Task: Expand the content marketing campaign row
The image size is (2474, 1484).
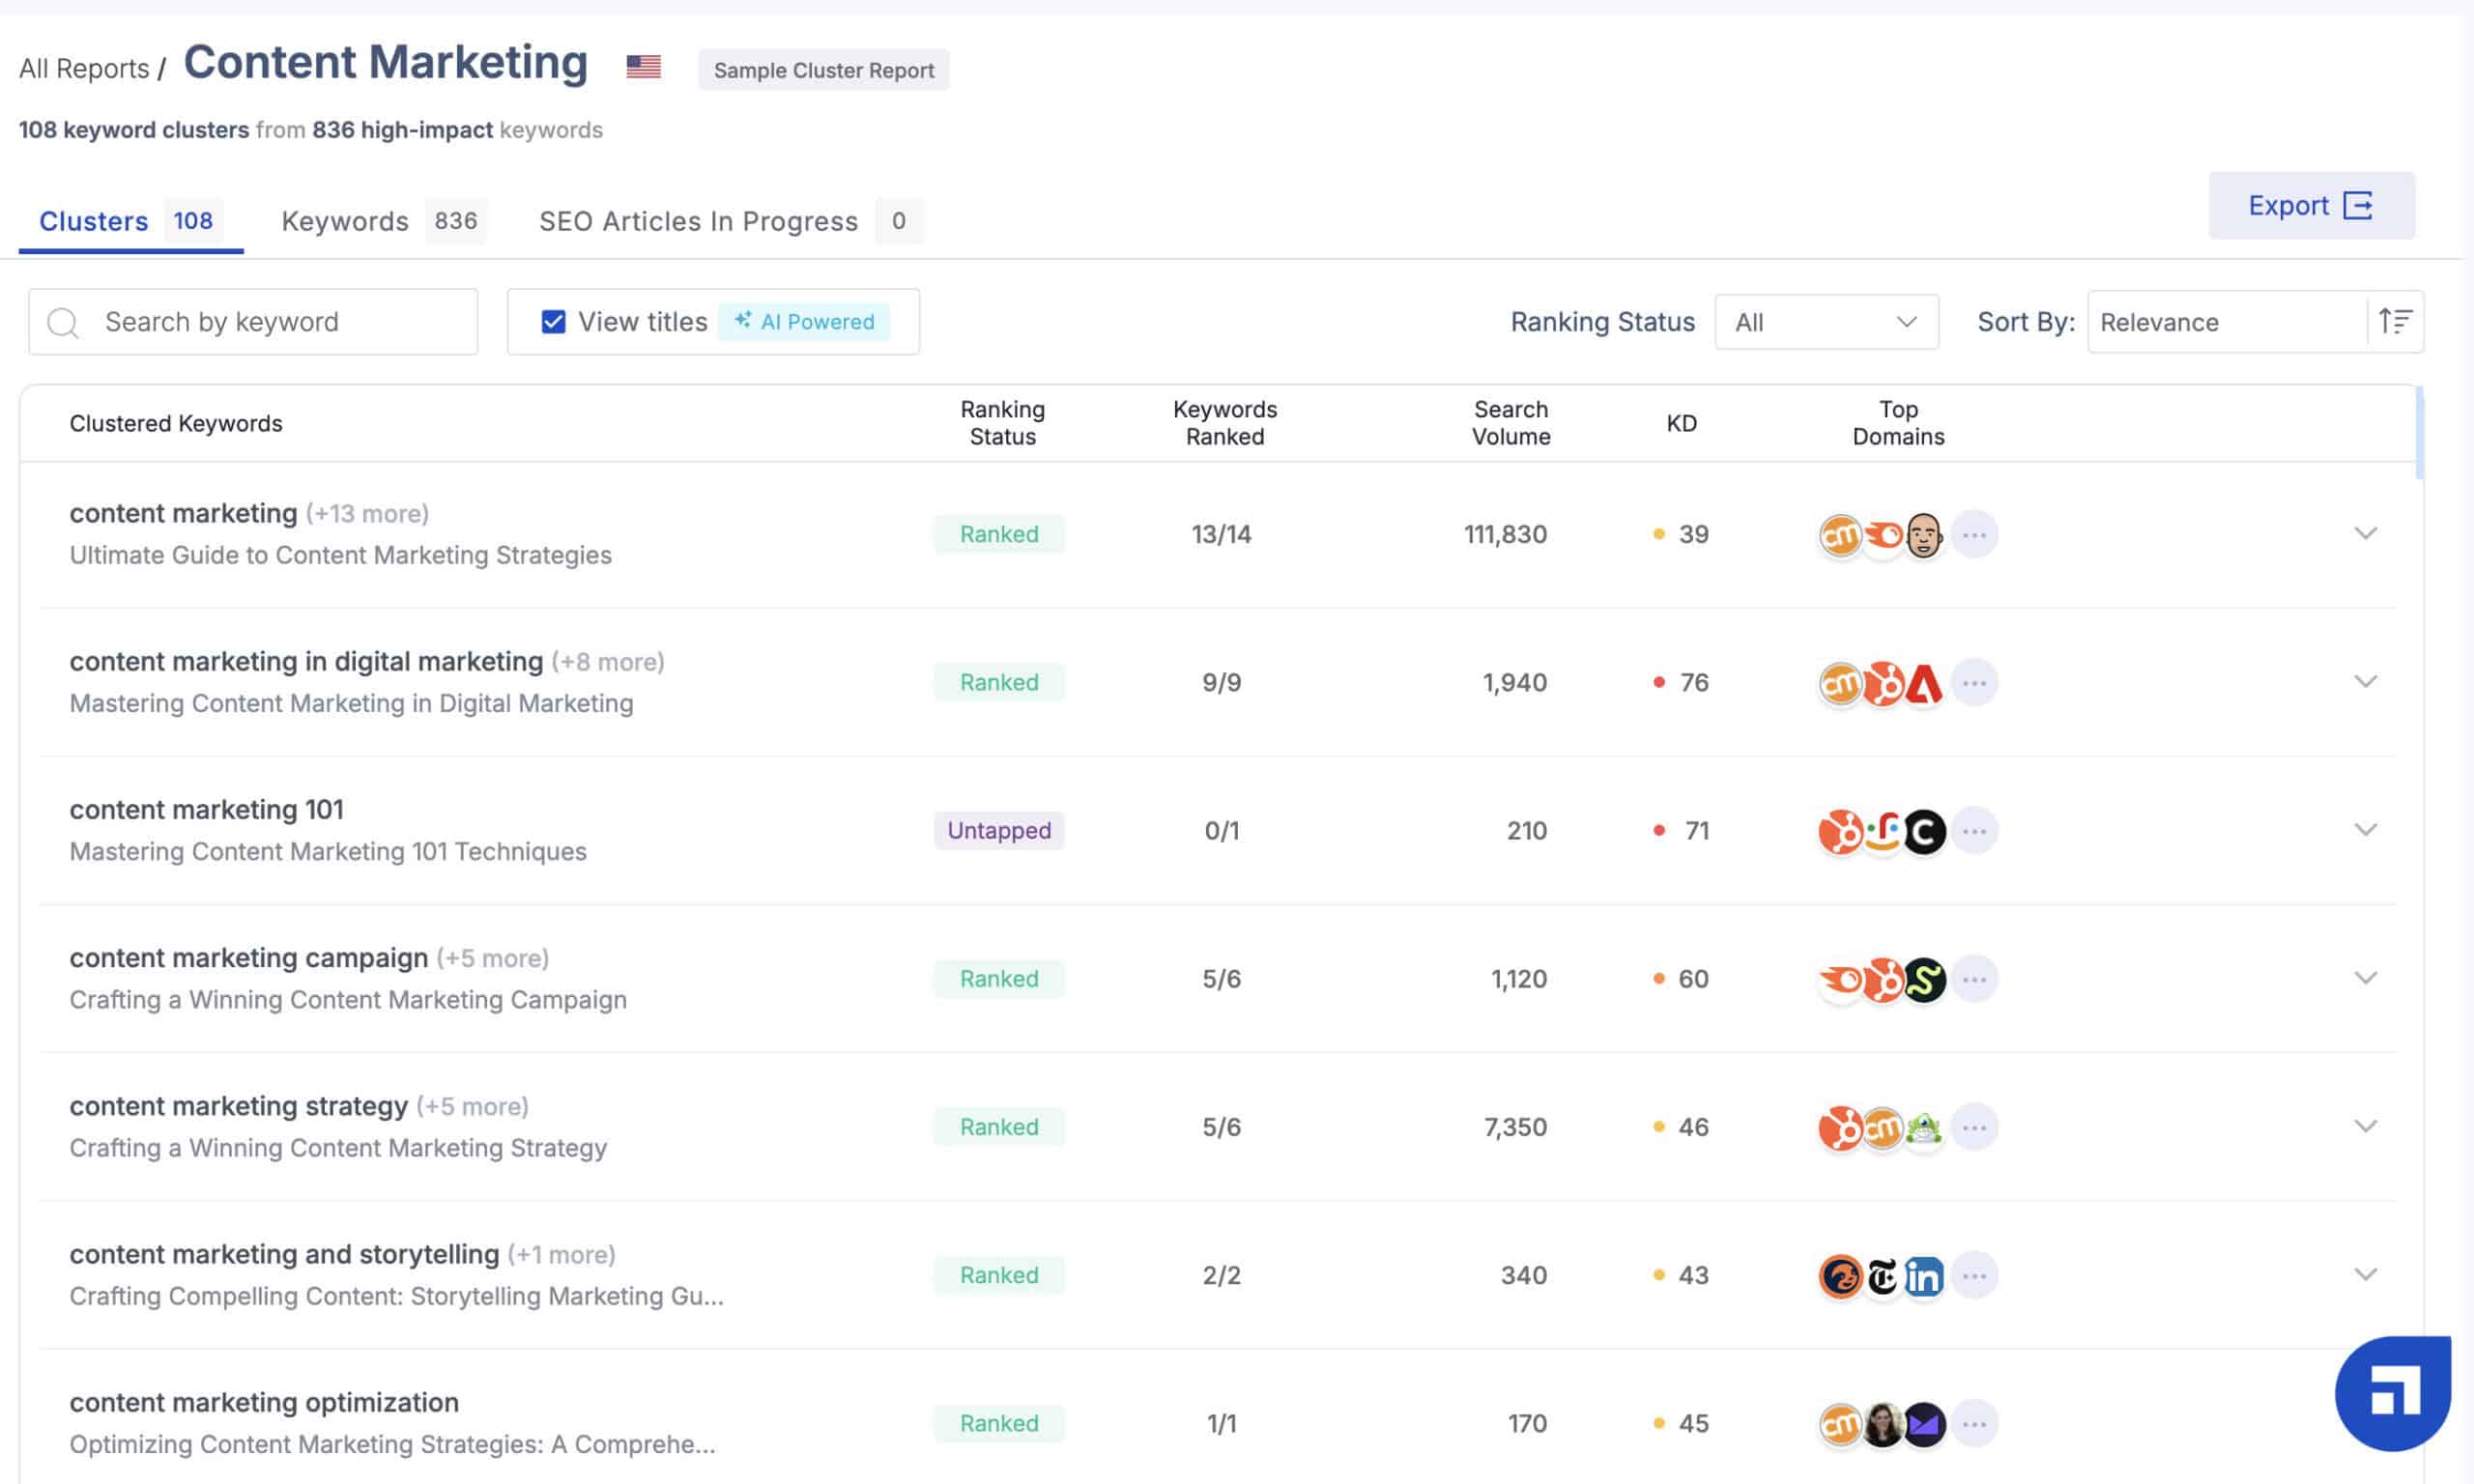Action: (x=2365, y=977)
